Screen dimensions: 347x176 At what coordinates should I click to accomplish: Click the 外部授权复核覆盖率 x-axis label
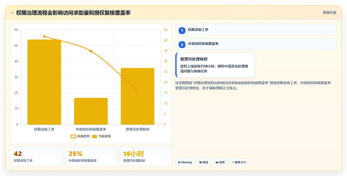coord(91,129)
